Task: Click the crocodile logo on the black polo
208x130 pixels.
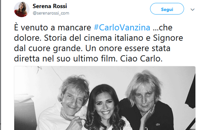Action: [158, 124]
